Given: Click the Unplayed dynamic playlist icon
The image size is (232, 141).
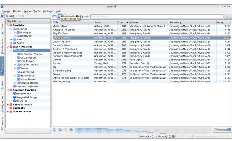Looking at the screenshot, I should coord(15,101).
